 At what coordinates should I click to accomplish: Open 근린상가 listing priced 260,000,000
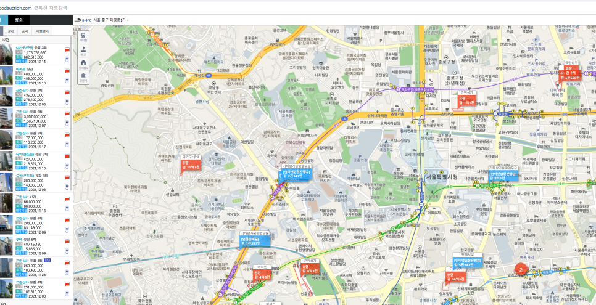[x=29, y=261]
